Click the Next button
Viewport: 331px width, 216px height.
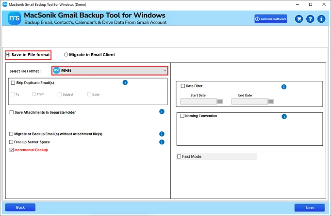(x=310, y=208)
